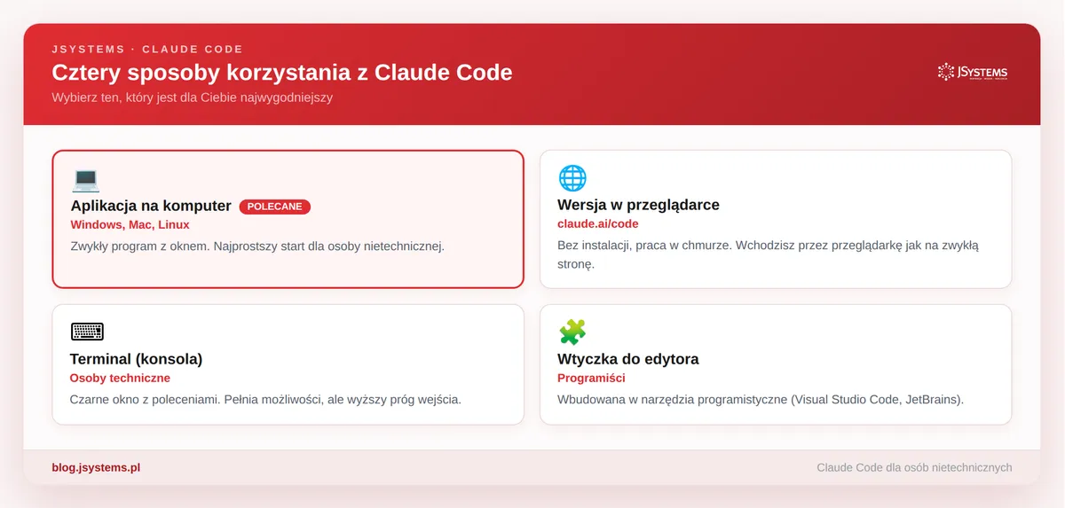This screenshot has height=508, width=1065.
Task: Click the JSYSTEMS · CLAUDE CODE overline text
Action: tap(147, 50)
